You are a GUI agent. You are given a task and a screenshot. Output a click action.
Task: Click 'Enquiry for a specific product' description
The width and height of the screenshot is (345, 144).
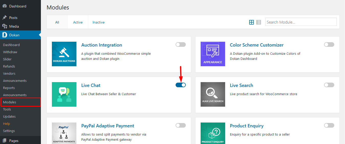tap(260, 134)
